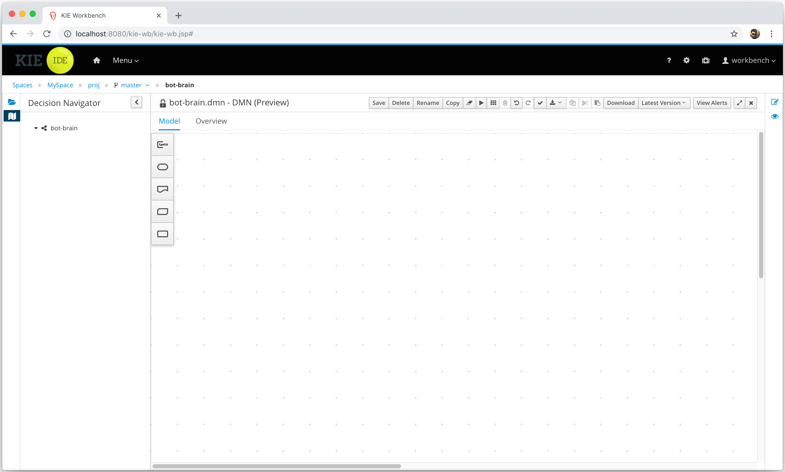The height and width of the screenshot is (472, 785).
Task: Select the Knowledge Source palette shape
Action: (x=162, y=189)
